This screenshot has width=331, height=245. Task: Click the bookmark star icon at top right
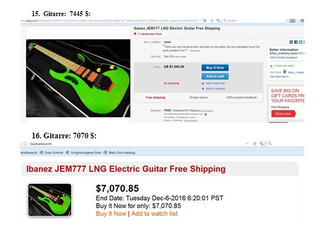click(302, 21)
